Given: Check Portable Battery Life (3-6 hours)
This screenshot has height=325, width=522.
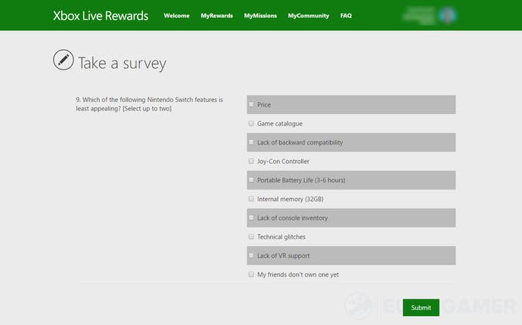Looking at the screenshot, I should point(251,180).
